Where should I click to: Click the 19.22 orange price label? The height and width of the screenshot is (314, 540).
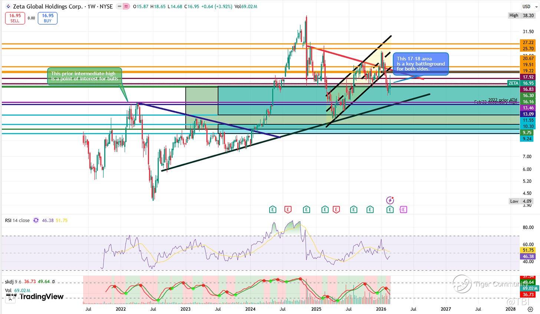(527, 71)
